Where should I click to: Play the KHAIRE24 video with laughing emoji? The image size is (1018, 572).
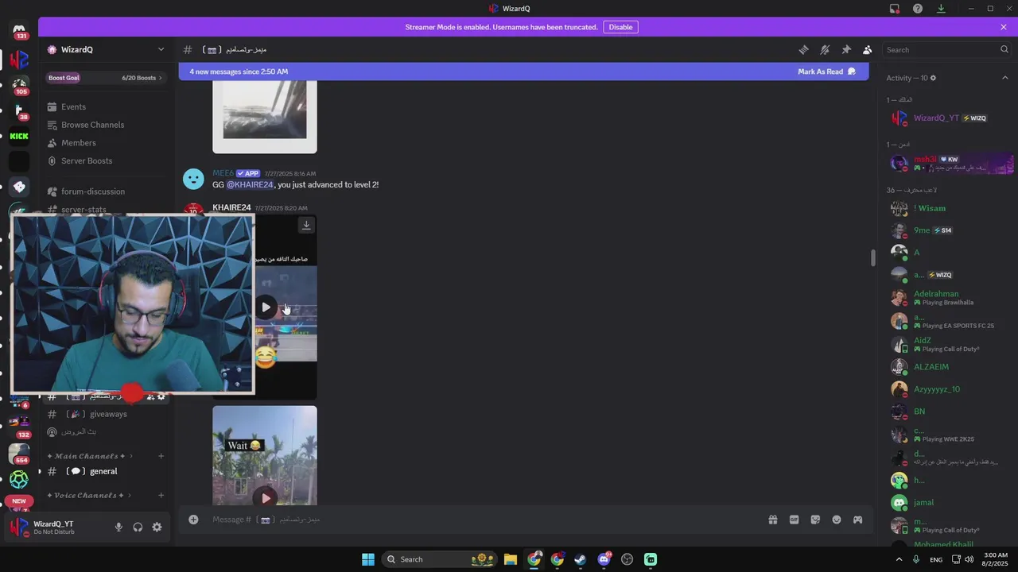coord(266,307)
